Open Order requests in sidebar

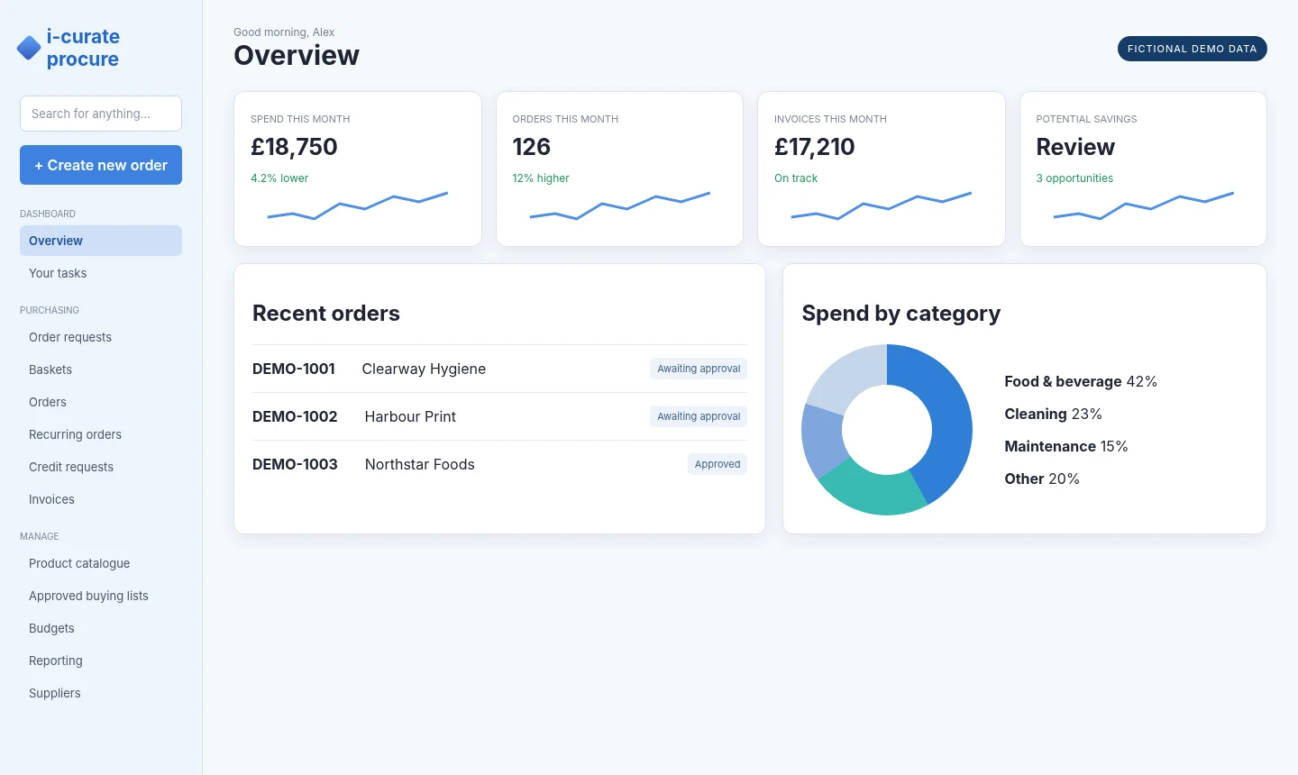[101, 337]
